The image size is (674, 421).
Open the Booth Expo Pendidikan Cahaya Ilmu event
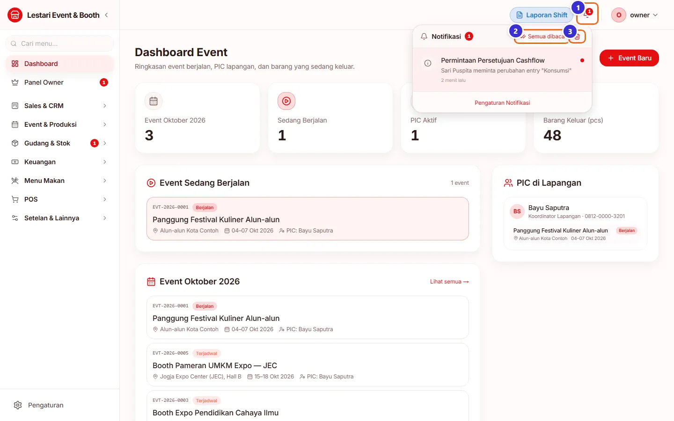pyautogui.click(x=308, y=406)
